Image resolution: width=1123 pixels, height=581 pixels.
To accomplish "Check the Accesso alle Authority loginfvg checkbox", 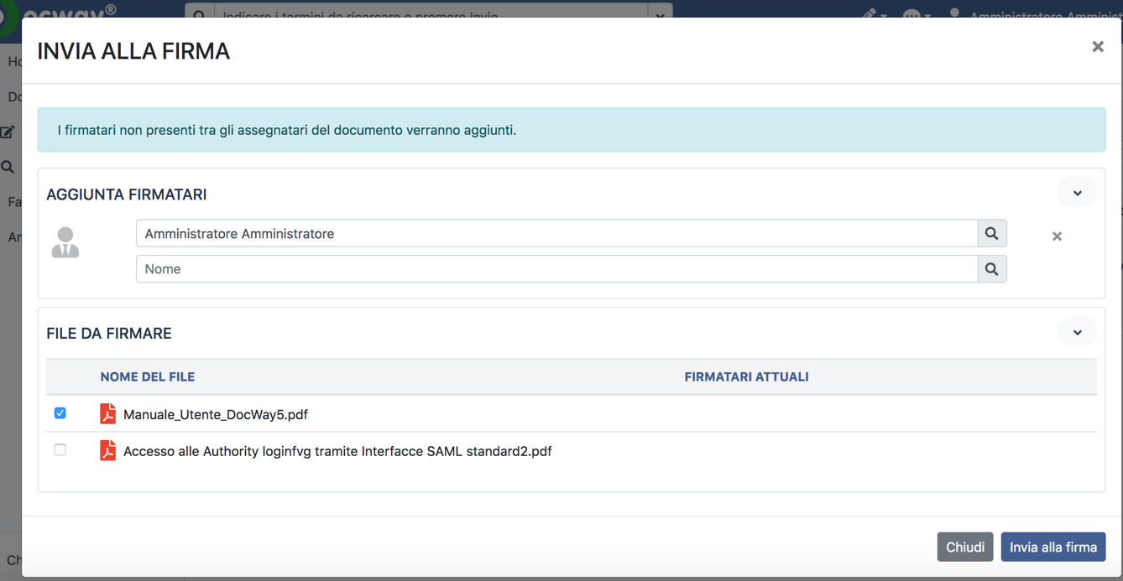I will coord(60,450).
